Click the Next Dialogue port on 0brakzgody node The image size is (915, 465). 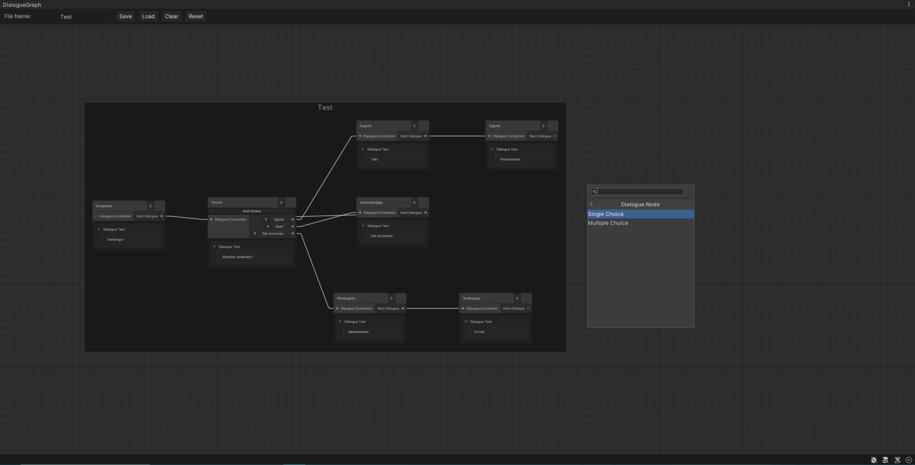(x=402, y=308)
